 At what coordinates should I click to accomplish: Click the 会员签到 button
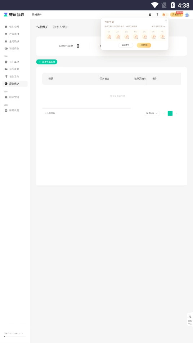144,45
